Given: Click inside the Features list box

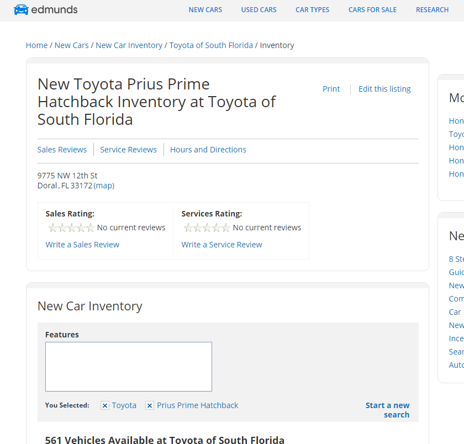Looking at the screenshot, I should click(129, 367).
